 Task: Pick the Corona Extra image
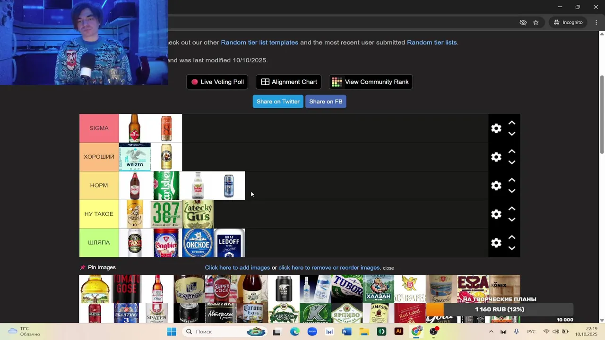(x=252, y=313)
